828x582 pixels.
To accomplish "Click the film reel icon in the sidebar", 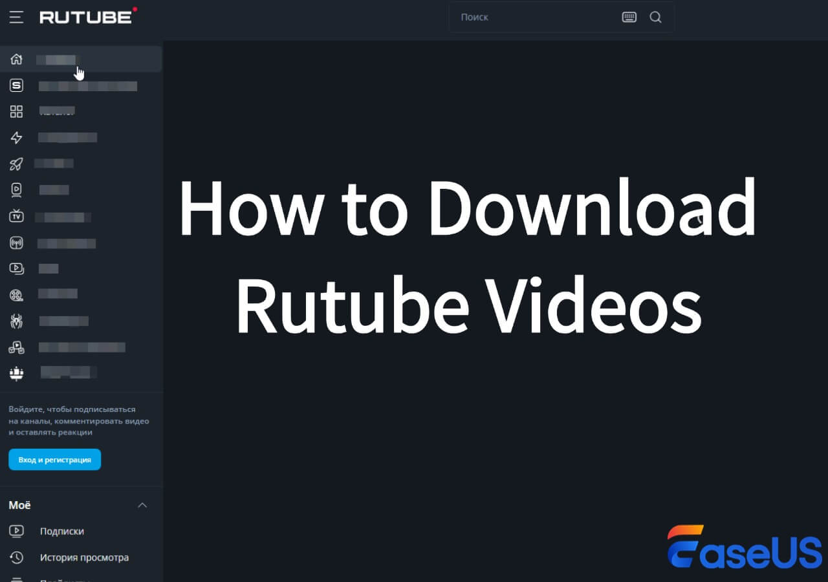I will 16,295.
